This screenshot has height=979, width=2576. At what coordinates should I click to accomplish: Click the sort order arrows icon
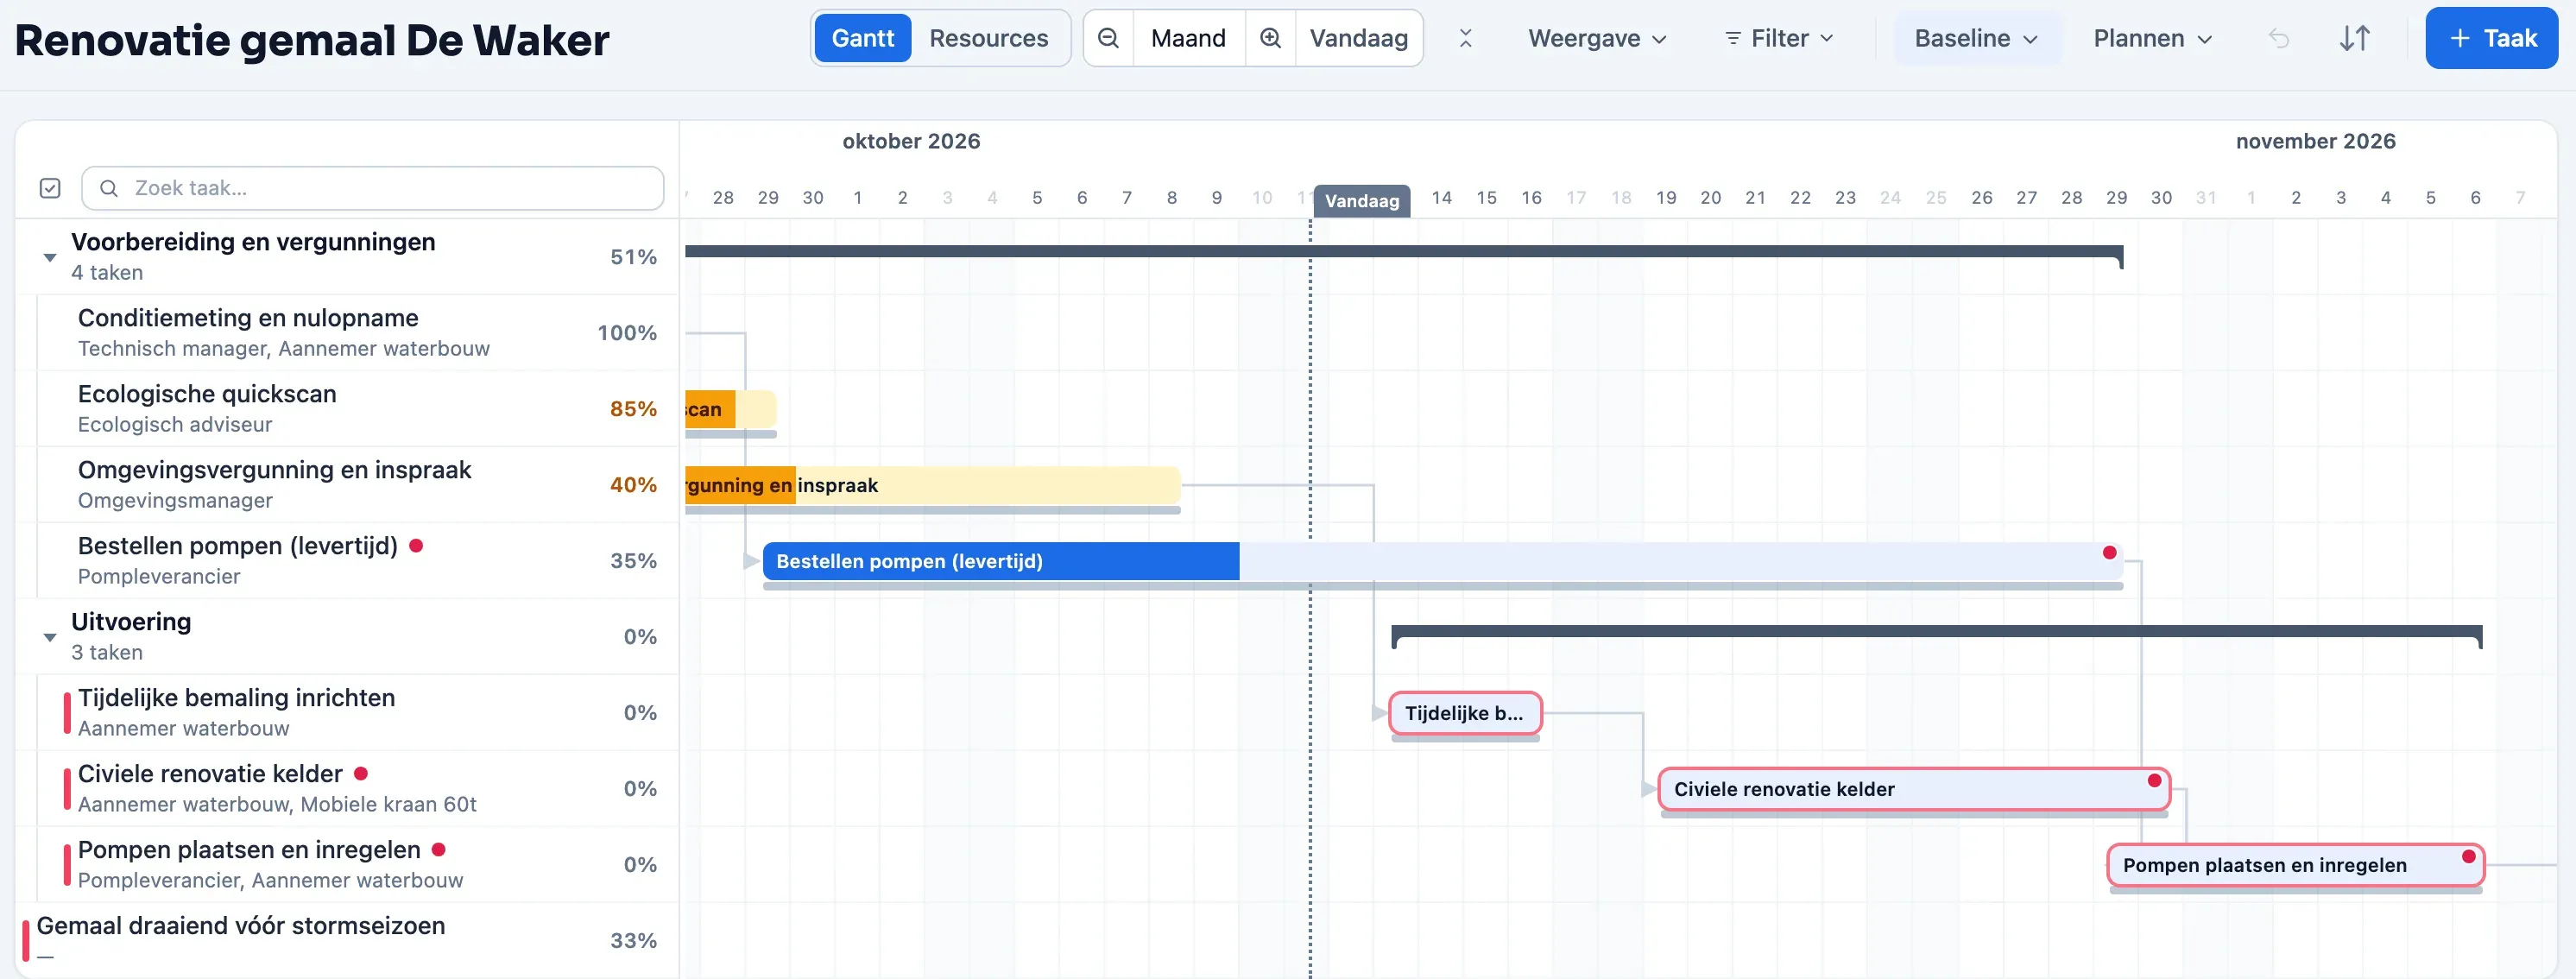tap(2354, 38)
